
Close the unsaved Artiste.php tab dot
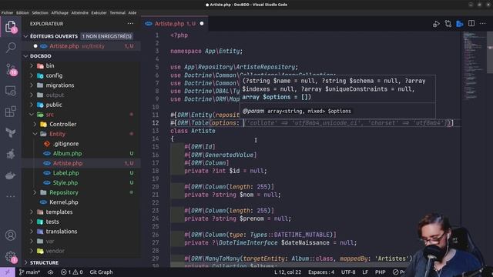click(x=202, y=24)
